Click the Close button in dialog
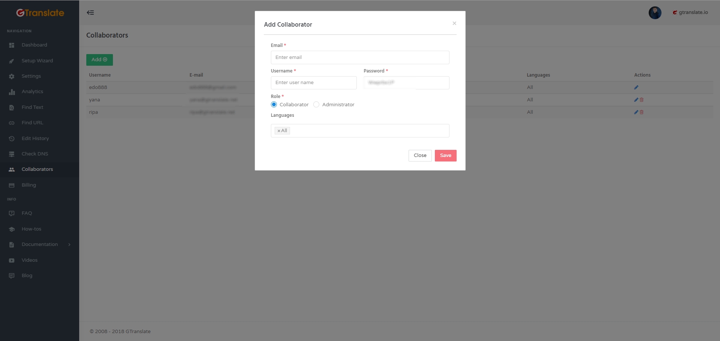This screenshot has height=341, width=720. click(420, 155)
